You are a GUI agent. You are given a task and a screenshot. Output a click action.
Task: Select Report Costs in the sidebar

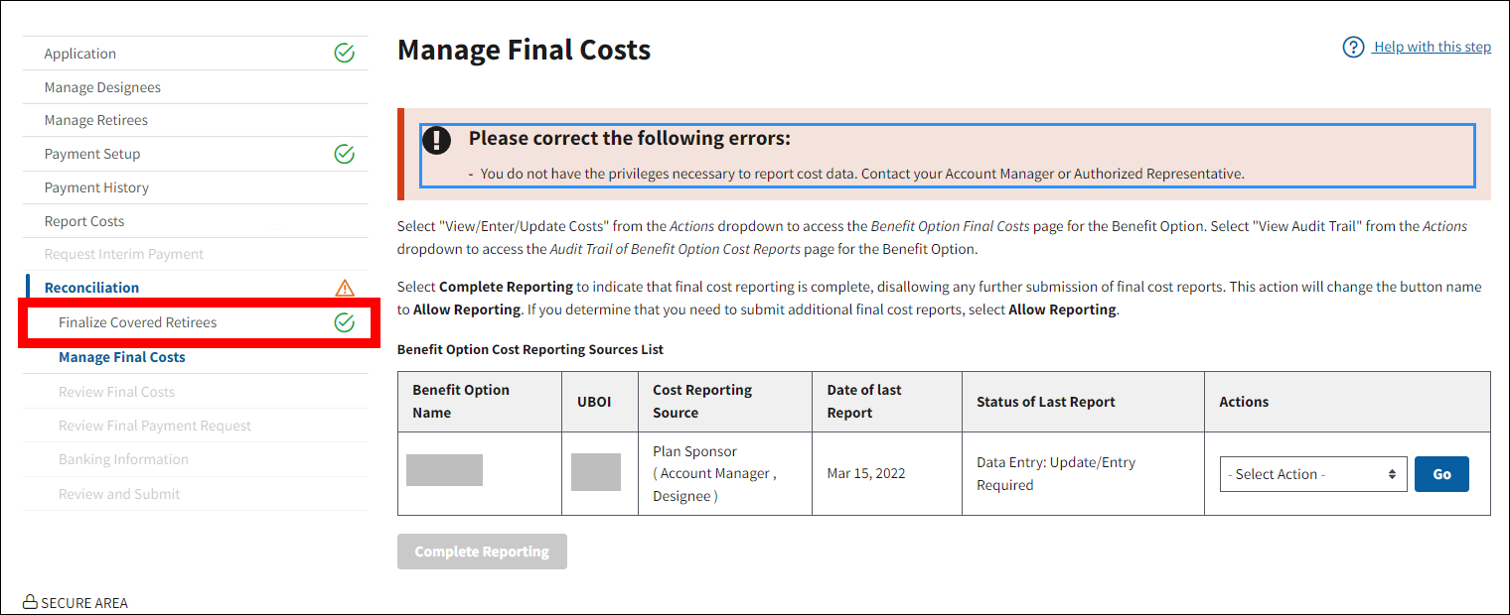tap(84, 221)
